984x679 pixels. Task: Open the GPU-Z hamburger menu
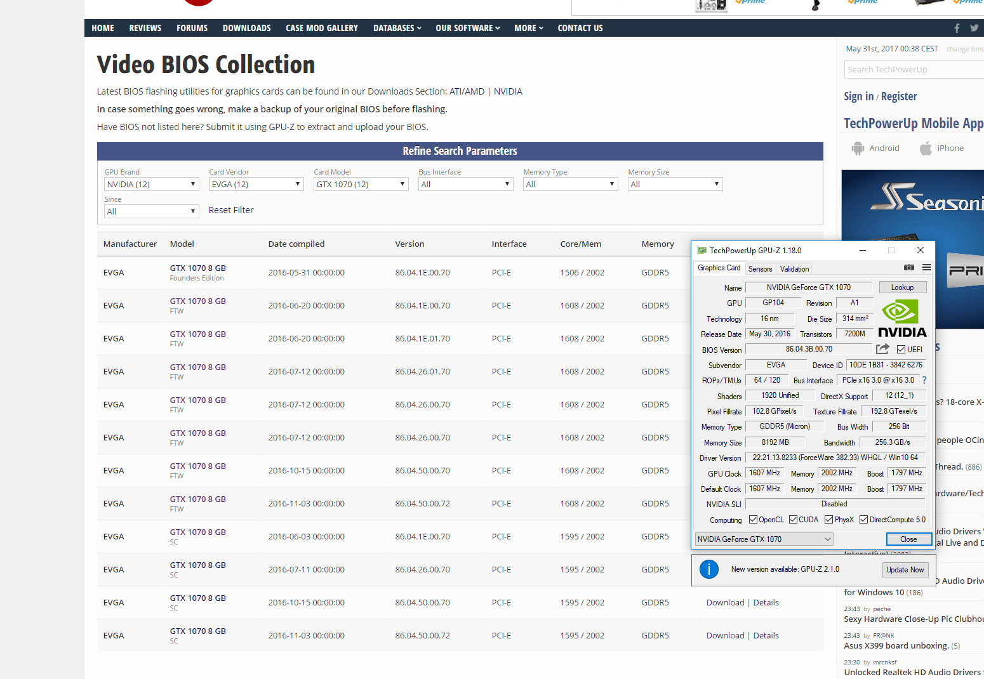926,268
